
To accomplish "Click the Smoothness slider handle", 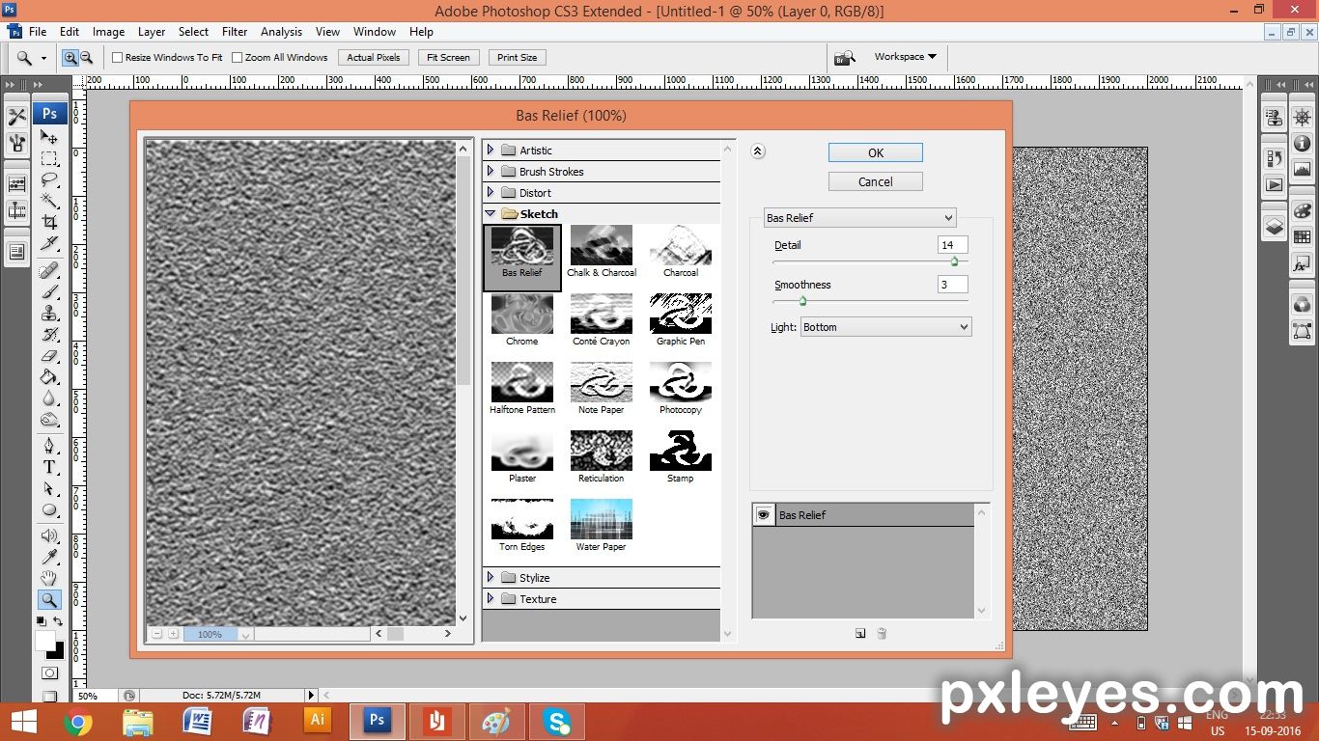I will [802, 301].
